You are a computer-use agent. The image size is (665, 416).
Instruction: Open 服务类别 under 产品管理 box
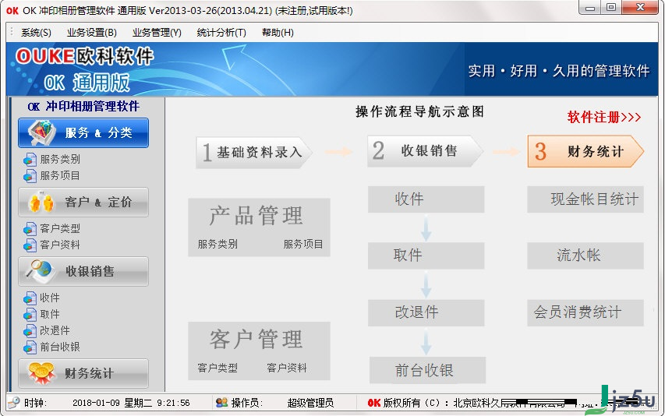(x=218, y=244)
